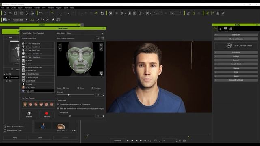This screenshot has width=260, height=146.
Task: Expand the Smooth Mesh section
Action: click(236, 64)
